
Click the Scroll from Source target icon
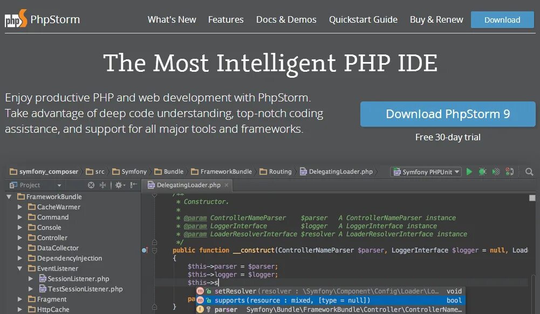click(x=91, y=185)
